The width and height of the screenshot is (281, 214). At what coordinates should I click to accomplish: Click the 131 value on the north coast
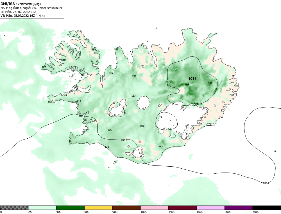[116, 49]
